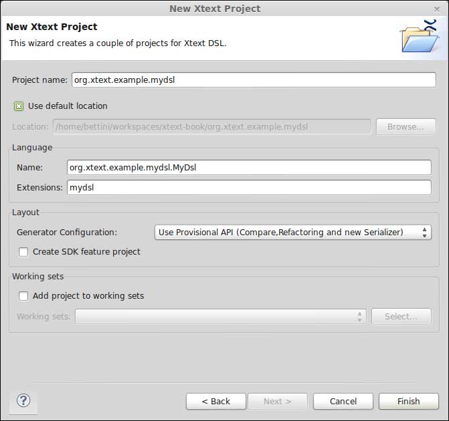Click the wizard description text
This screenshot has height=421, width=449.
118,43
